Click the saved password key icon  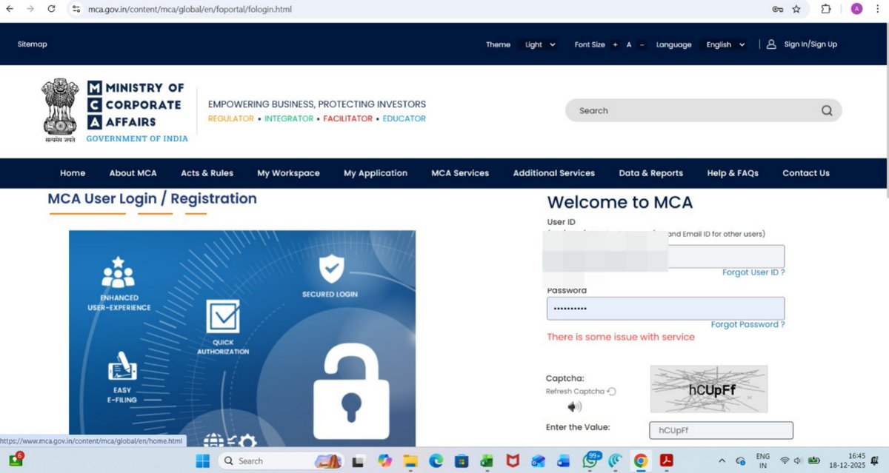coord(777,9)
